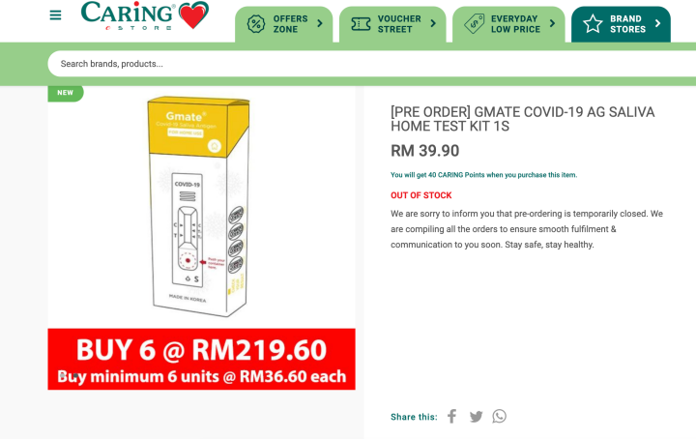The image size is (696, 439).
Task: Click the percent icon in Offers Zone
Action: 256,24
